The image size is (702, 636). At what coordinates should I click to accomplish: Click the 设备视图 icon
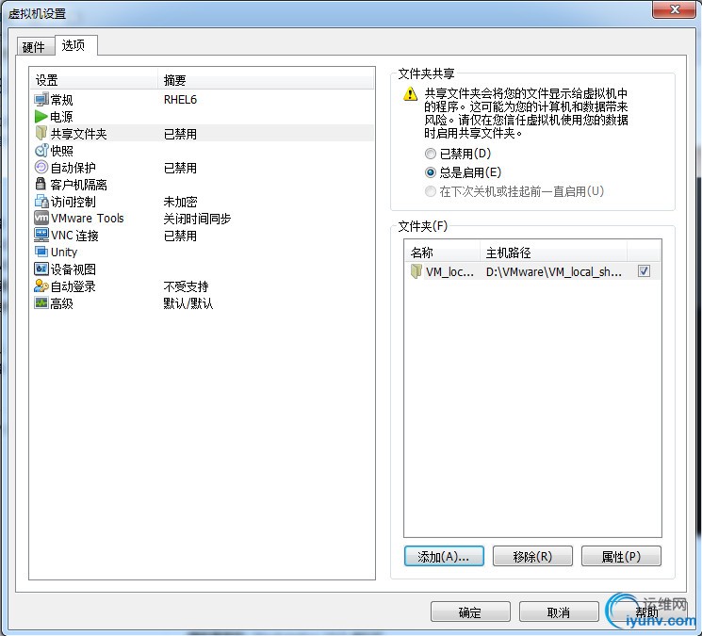[41, 269]
